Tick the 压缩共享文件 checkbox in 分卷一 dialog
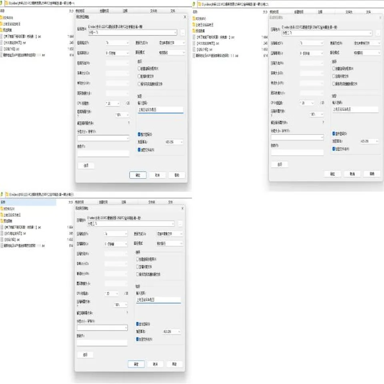Image resolution: width=384 pixels, height=384 pixels. 139,76
